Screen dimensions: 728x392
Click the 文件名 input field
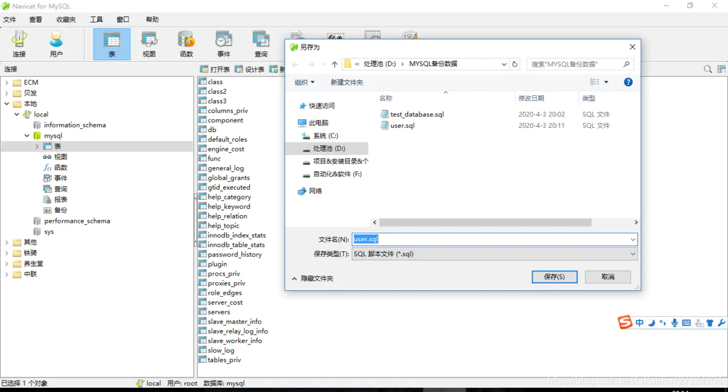pos(494,239)
